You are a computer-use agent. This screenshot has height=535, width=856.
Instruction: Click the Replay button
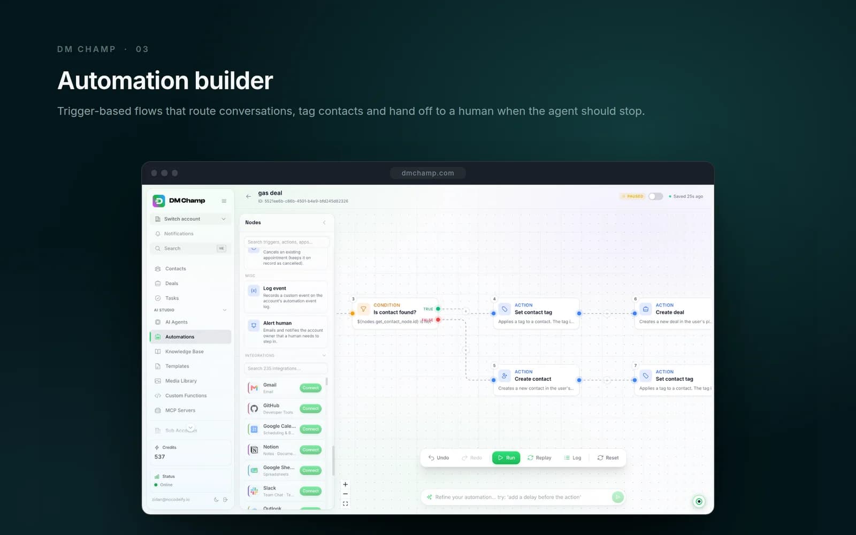[539, 458]
